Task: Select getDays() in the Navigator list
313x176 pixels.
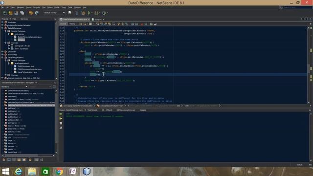Action: click(x=12, y=109)
